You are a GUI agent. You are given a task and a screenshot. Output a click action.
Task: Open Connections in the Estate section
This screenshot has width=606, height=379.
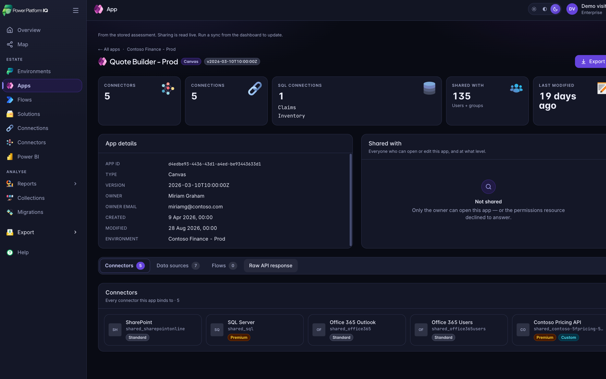[x=42, y=128]
